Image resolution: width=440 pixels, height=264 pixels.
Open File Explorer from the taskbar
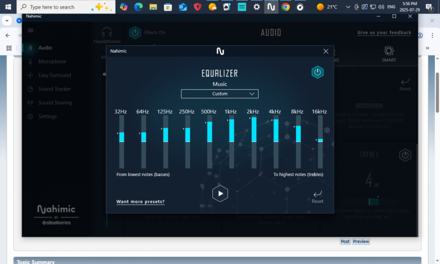click(153, 7)
